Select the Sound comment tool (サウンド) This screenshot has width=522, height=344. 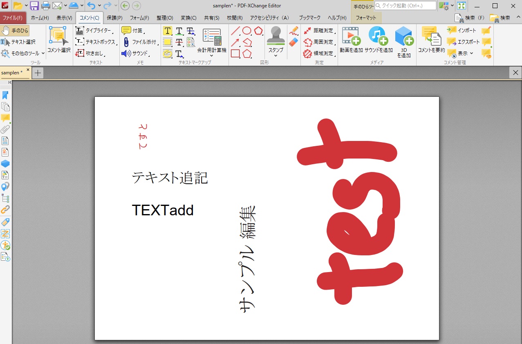(135, 53)
